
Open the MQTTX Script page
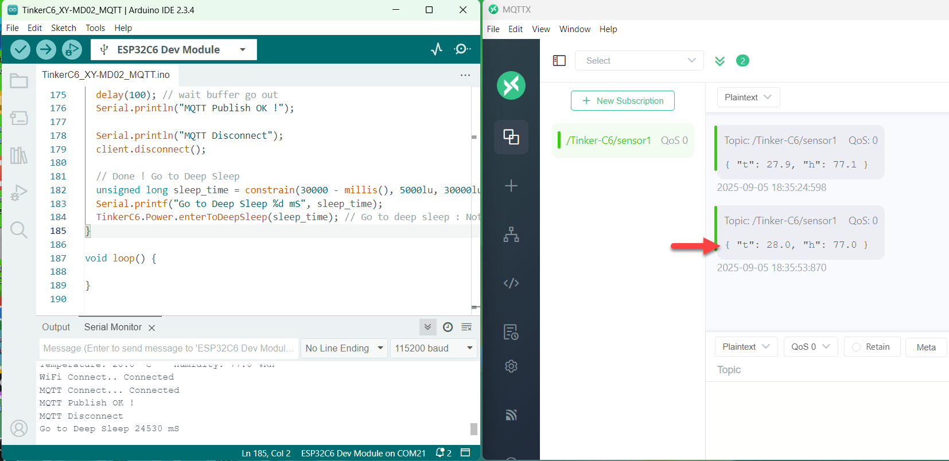pyautogui.click(x=511, y=283)
